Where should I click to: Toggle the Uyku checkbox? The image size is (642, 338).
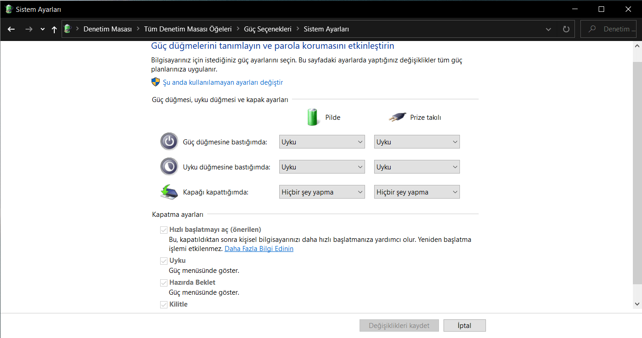tap(164, 261)
